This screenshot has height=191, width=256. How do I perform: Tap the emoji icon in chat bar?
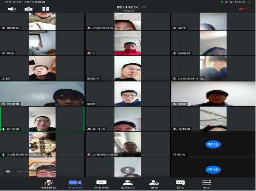tap(8, 172)
